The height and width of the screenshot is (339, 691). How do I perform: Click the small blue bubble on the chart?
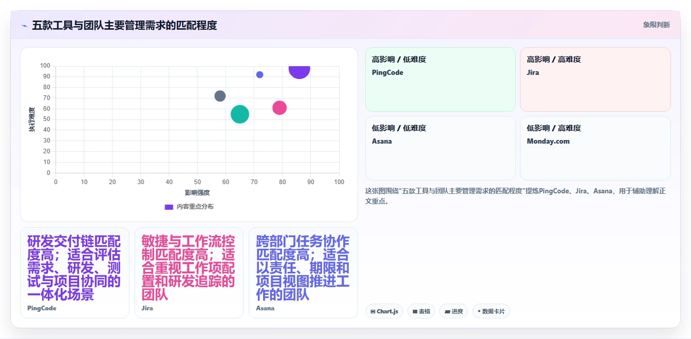259,75
